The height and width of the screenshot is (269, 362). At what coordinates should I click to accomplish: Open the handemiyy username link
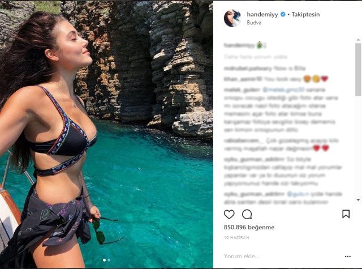(x=262, y=14)
